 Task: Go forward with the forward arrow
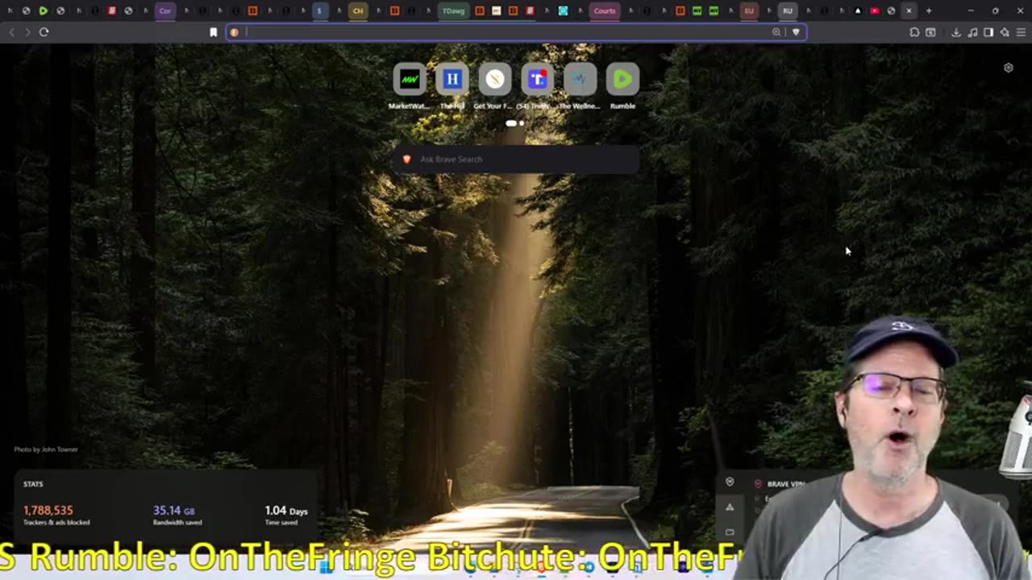pyautogui.click(x=27, y=32)
